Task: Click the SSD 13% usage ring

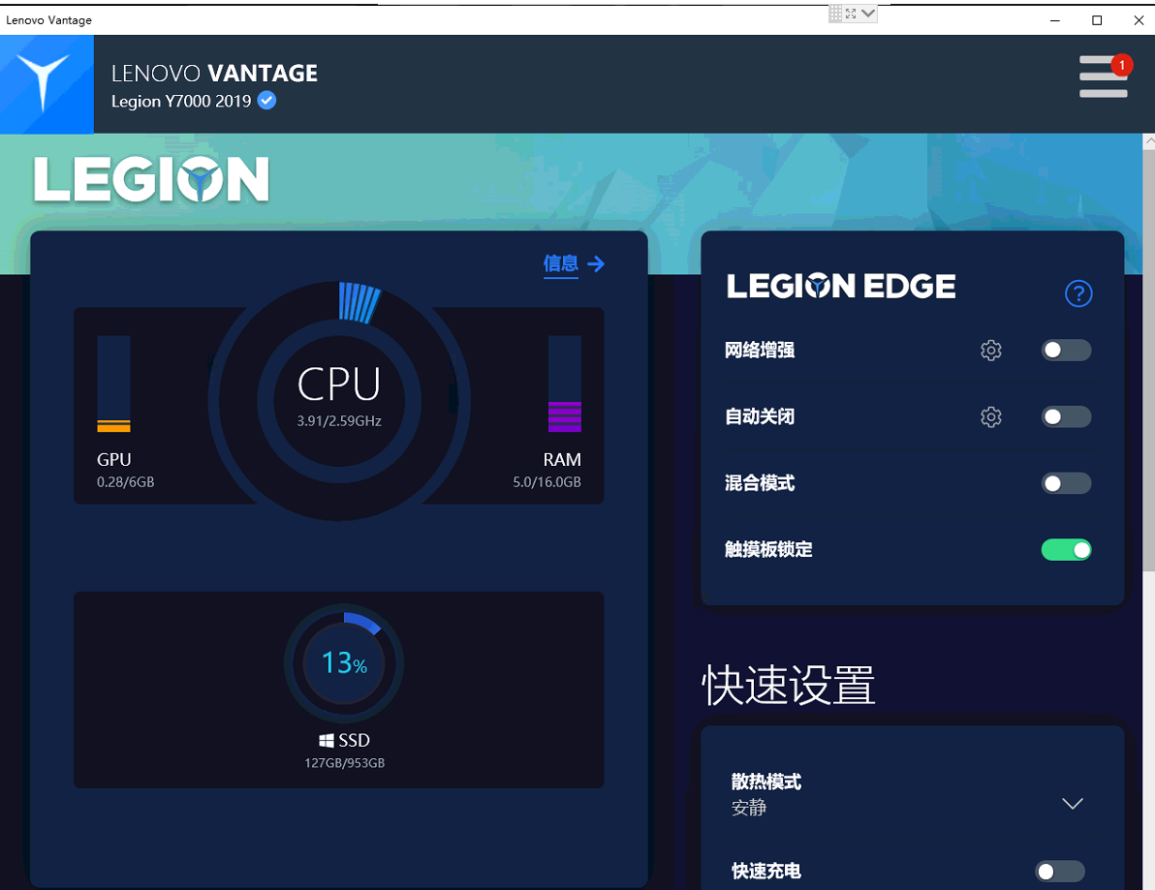Action: point(344,663)
